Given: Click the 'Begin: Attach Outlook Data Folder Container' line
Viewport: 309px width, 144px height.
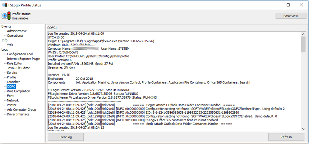Looking at the screenshot, I should pos(141,105).
